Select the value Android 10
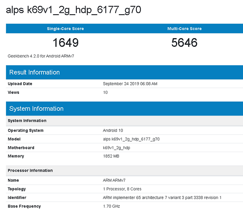243x211 pixels. 113,131
